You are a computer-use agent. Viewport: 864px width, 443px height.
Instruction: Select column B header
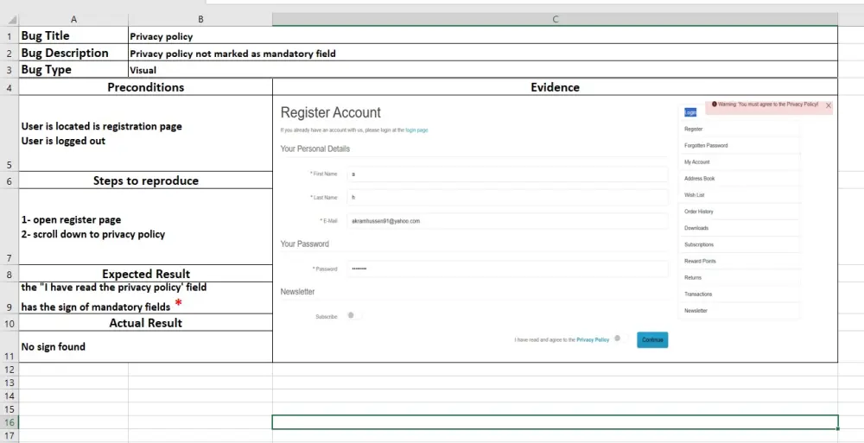(x=200, y=20)
